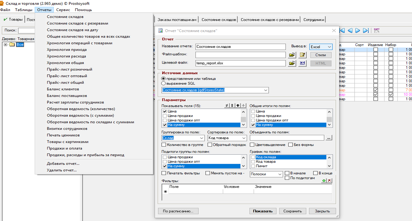Open the 'Таблицы' menu

pyautogui.click(x=23, y=10)
